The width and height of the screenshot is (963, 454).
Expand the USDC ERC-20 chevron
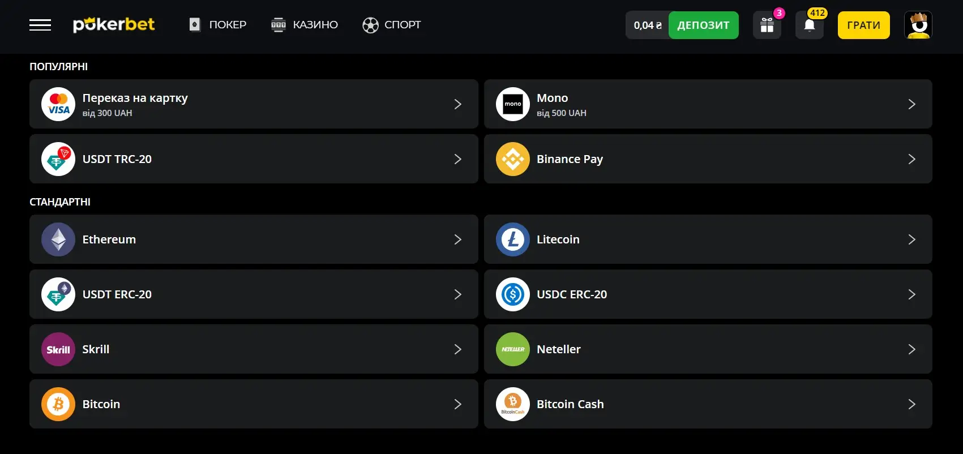pyautogui.click(x=912, y=294)
